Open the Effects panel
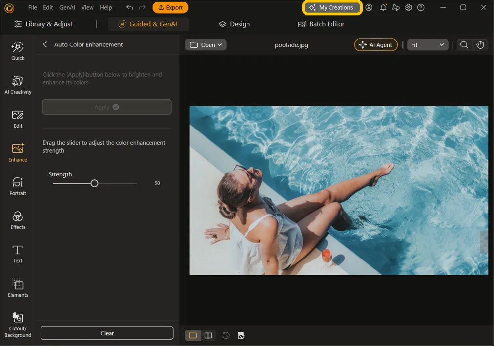The image size is (494, 346). [18, 220]
